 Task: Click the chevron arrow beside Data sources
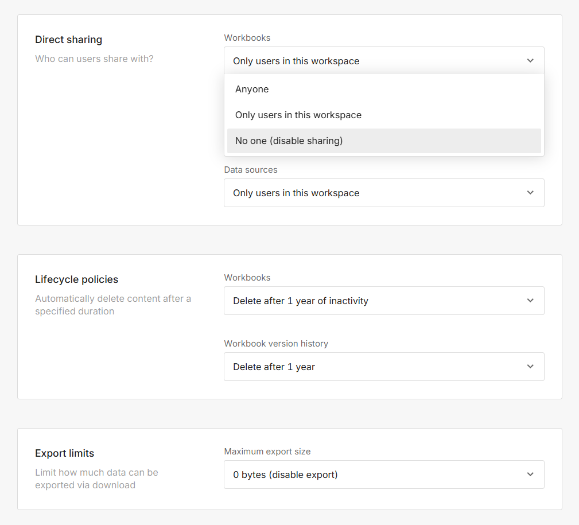coord(530,193)
